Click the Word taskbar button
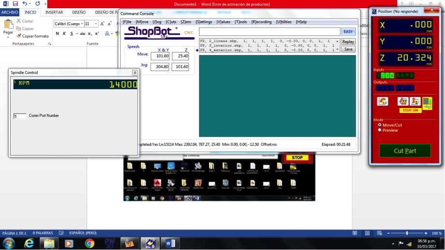The width and height of the screenshot is (445, 250). [x=170, y=243]
